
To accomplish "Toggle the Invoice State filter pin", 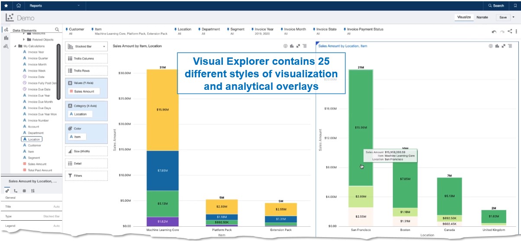I will 314,29.
